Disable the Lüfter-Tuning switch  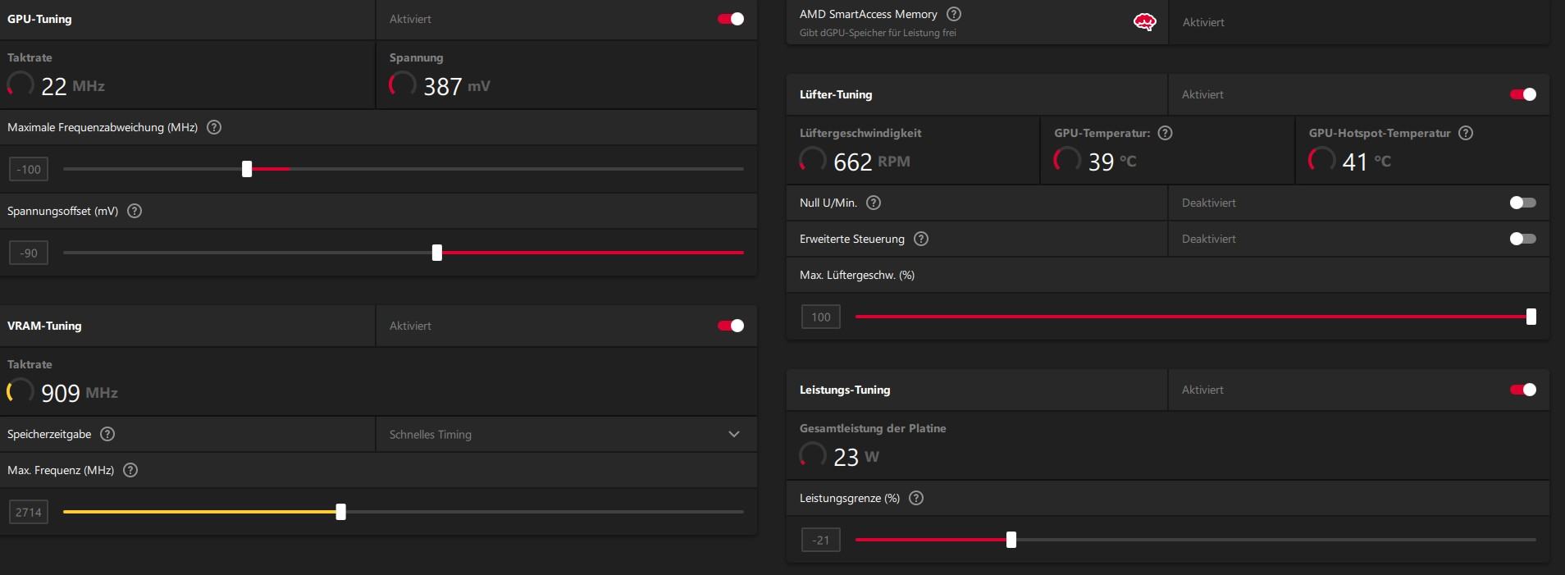[1522, 94]
